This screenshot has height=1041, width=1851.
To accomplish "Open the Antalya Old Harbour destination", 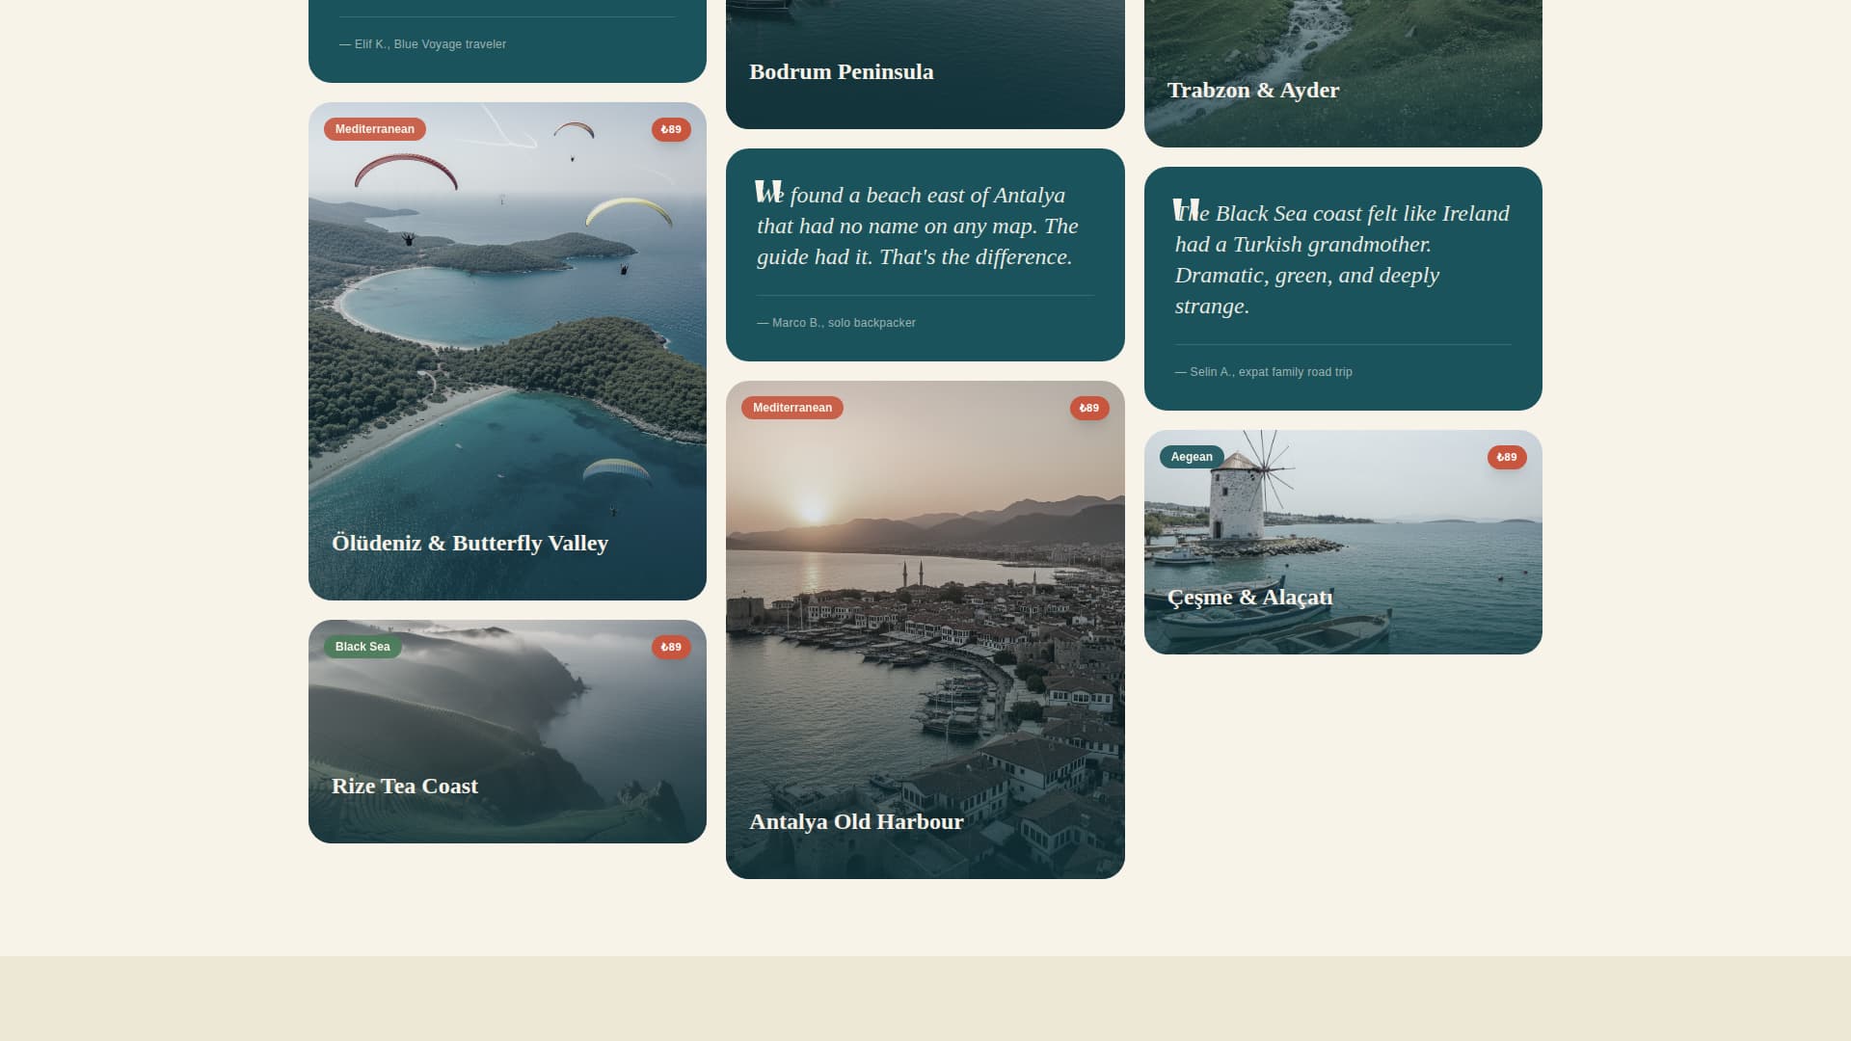I will click(x=925, y=627).
